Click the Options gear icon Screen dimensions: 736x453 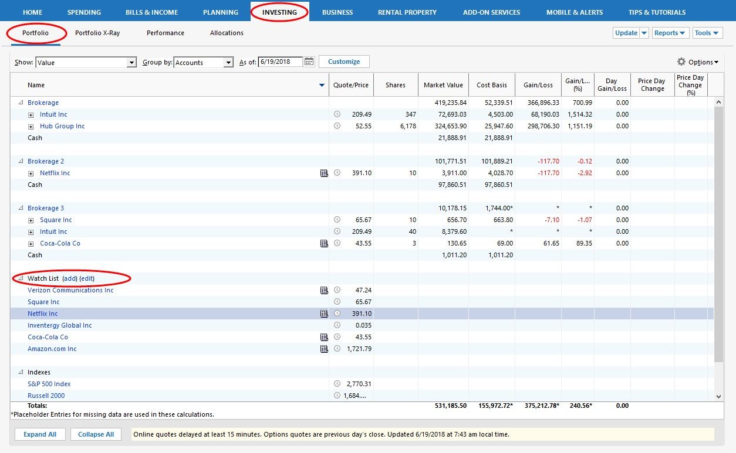point(681,62)
